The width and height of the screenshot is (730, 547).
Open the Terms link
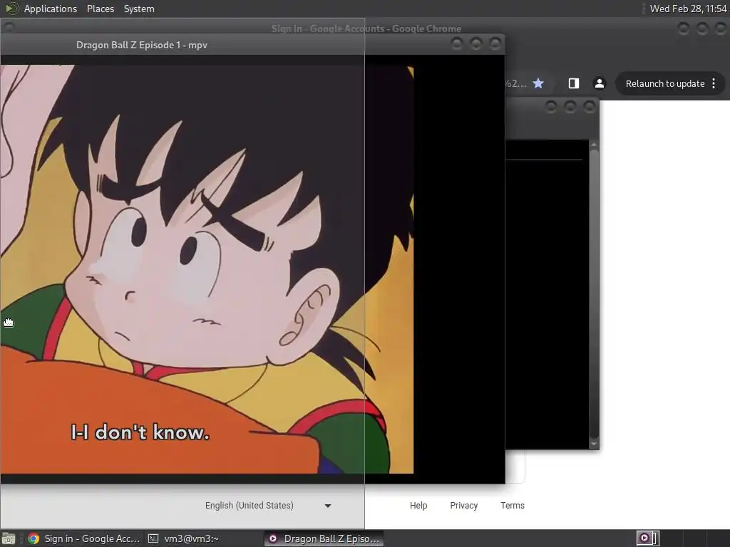(512, 506)
